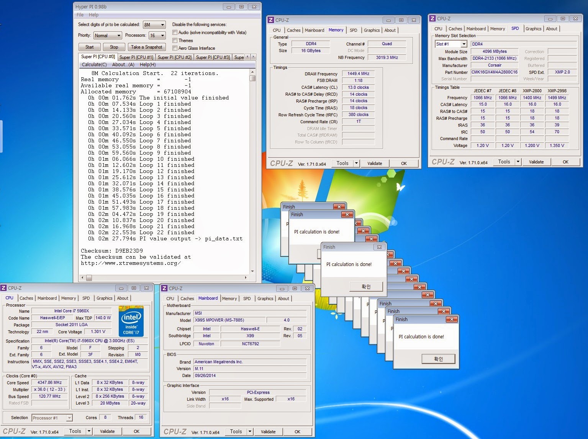This screenshot has height=439, width=588.
Task: Click the vertical scrollbar thumb in Hyper PI's log
Action: point(252,78)
